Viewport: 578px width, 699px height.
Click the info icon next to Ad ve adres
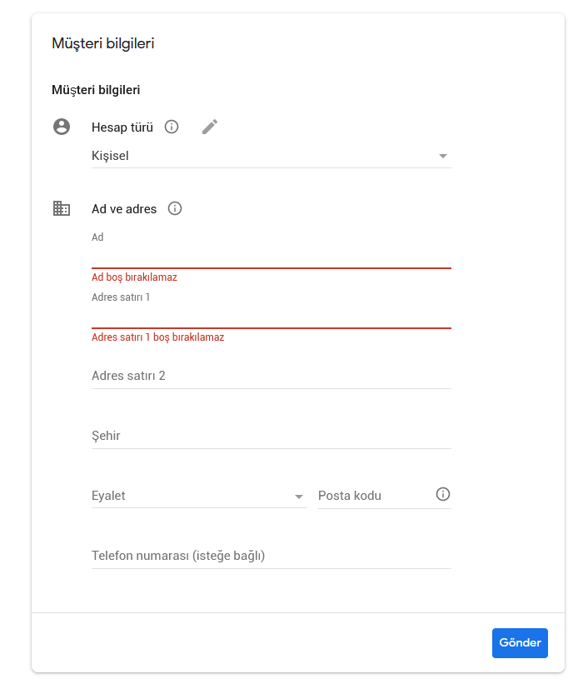(175, 208)
